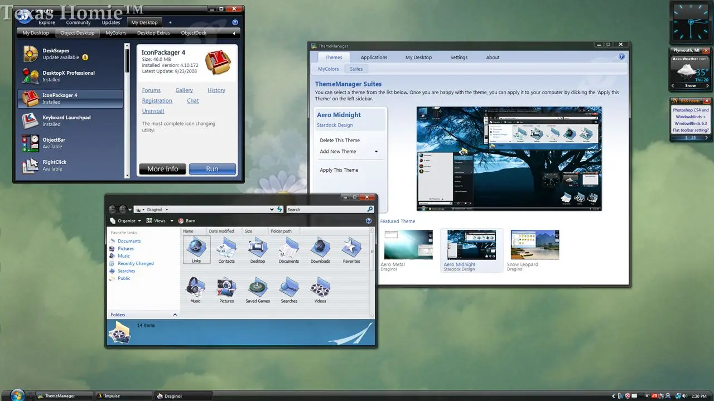This screenshot has width=714, height=401.
Task: Click Explorer forward navigation button
Action: [123, 209]
